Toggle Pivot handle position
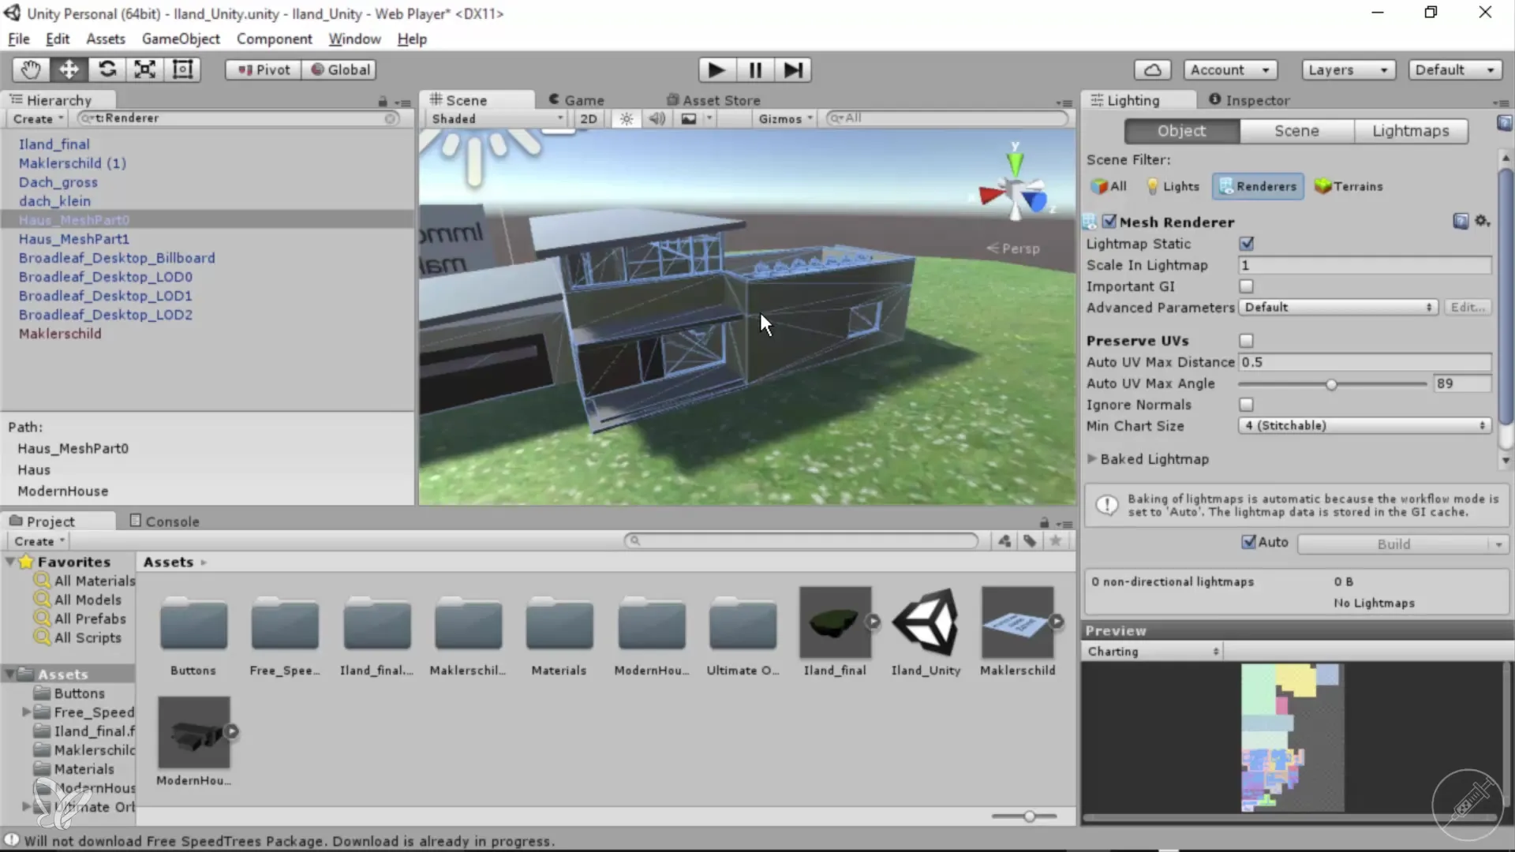 (264, 69)
